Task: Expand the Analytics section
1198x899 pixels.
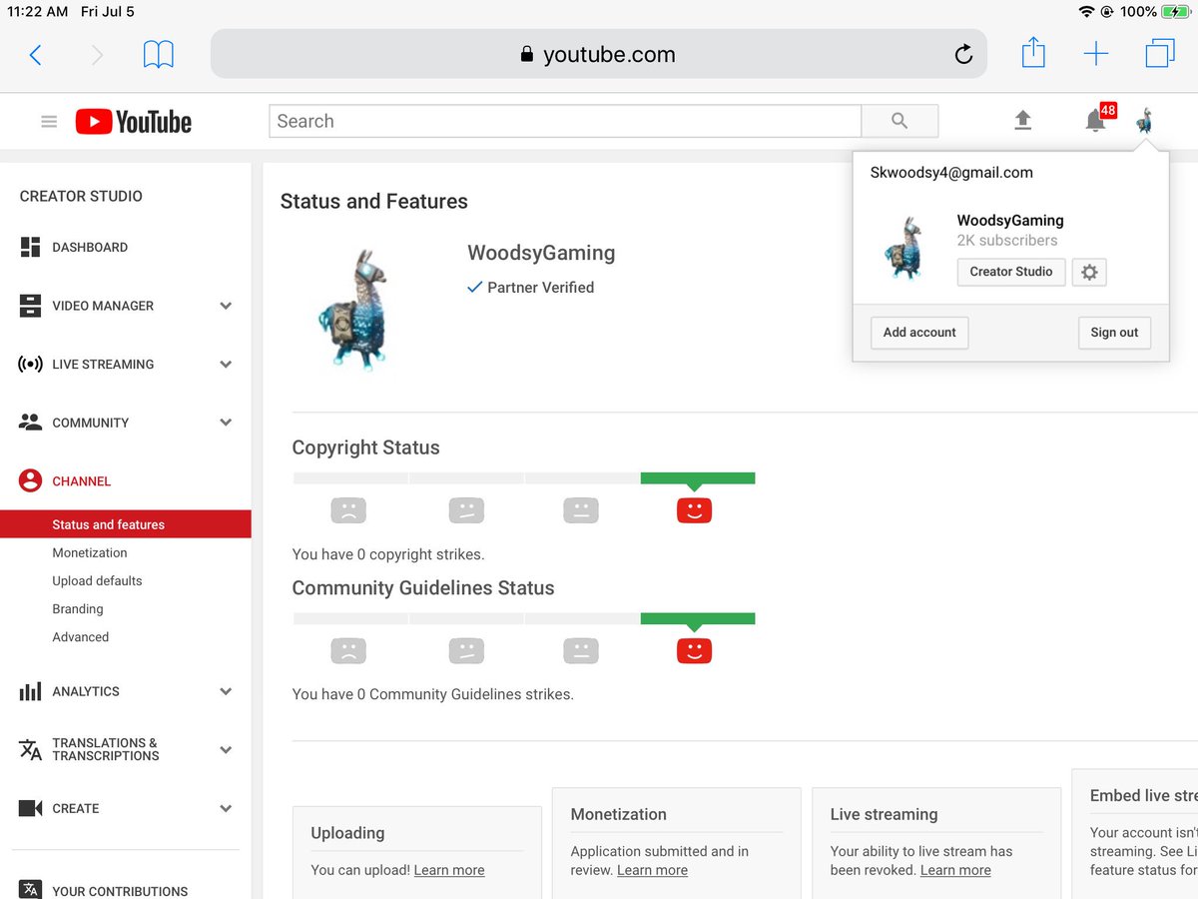Action: [x=226, y=691]
